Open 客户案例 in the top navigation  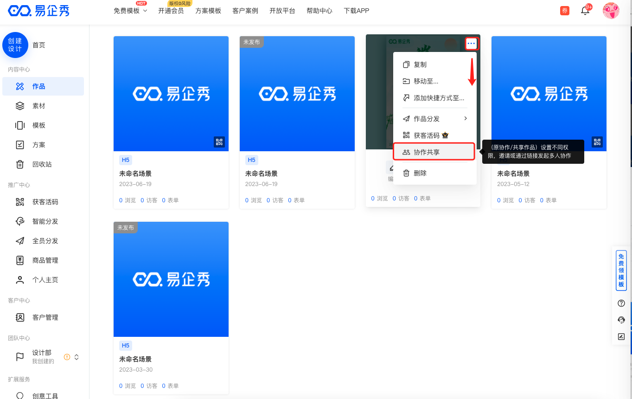point(245,11)
